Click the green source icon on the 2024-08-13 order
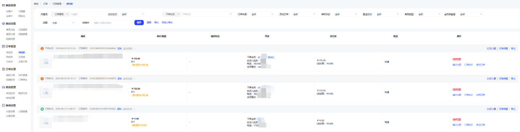 pos(42,109)
